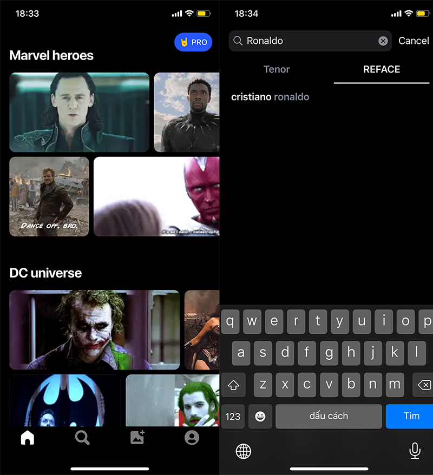This screenshot has width=433, height=475.
Task: Tap the v key
Action: 329,385
